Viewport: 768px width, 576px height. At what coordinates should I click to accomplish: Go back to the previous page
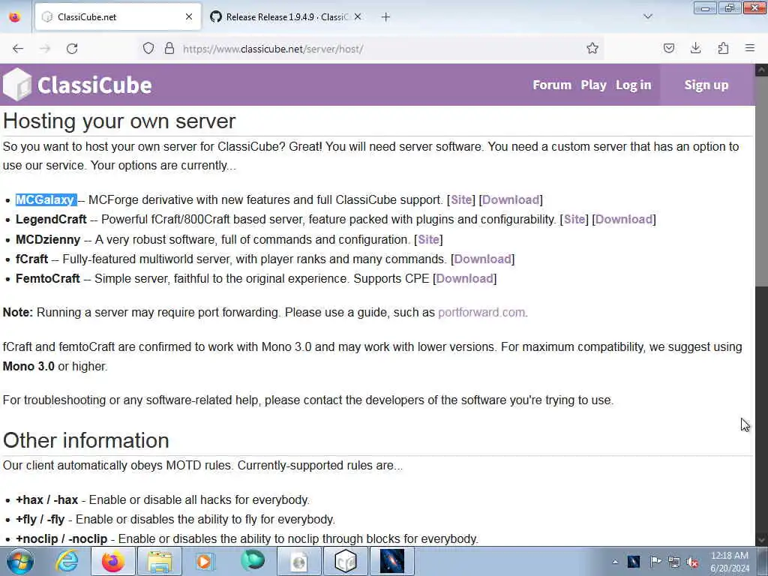(x=18, y=49)
